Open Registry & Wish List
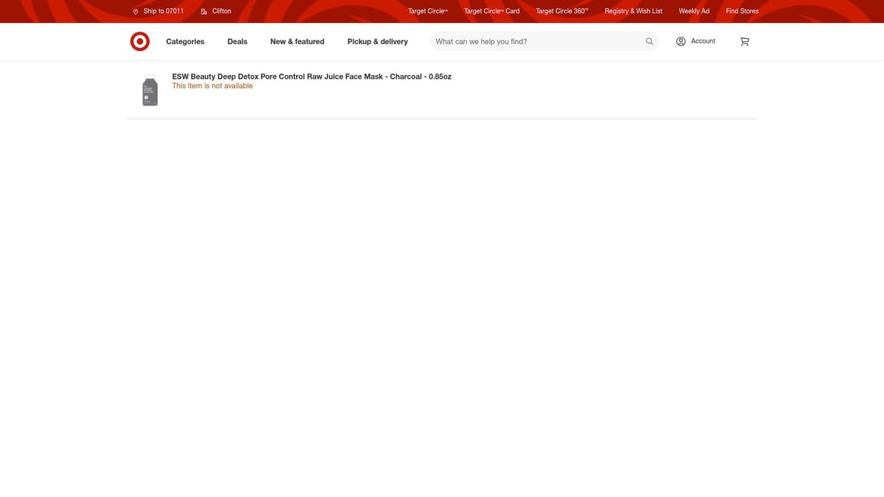The image size is (884, 497). pos(633,11)
